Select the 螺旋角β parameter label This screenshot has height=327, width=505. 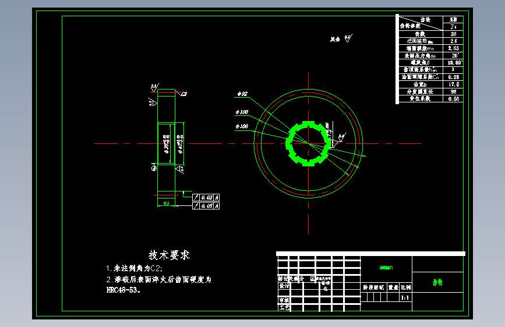click(x=421, y=62)
